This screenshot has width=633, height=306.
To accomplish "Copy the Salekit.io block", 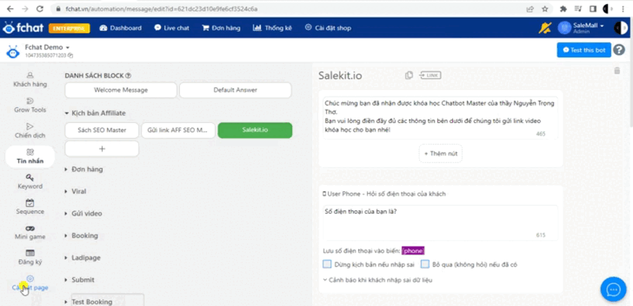I will tap(409, 75).
